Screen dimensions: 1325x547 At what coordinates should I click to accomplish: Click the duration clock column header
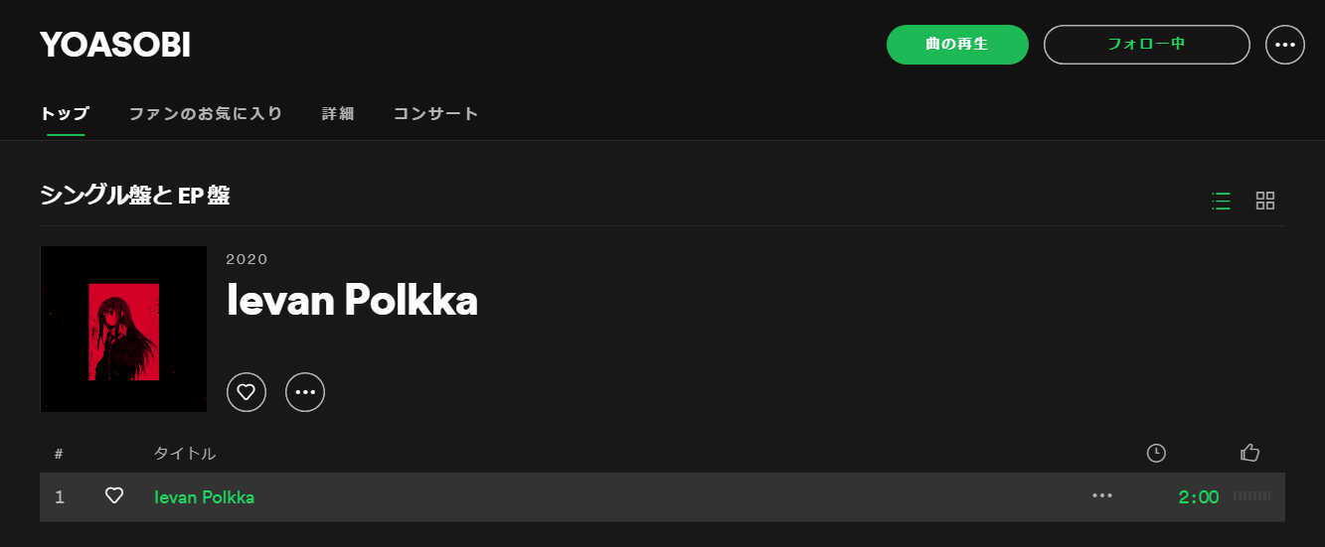(1155, 453)
